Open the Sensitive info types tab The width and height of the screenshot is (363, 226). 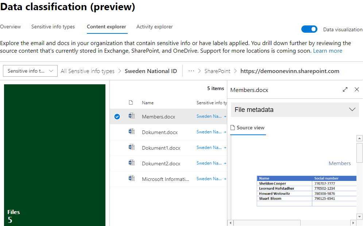point(53,27)
